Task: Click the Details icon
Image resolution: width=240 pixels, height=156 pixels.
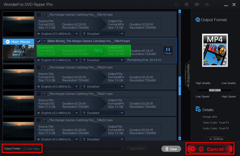Action: 198,109
